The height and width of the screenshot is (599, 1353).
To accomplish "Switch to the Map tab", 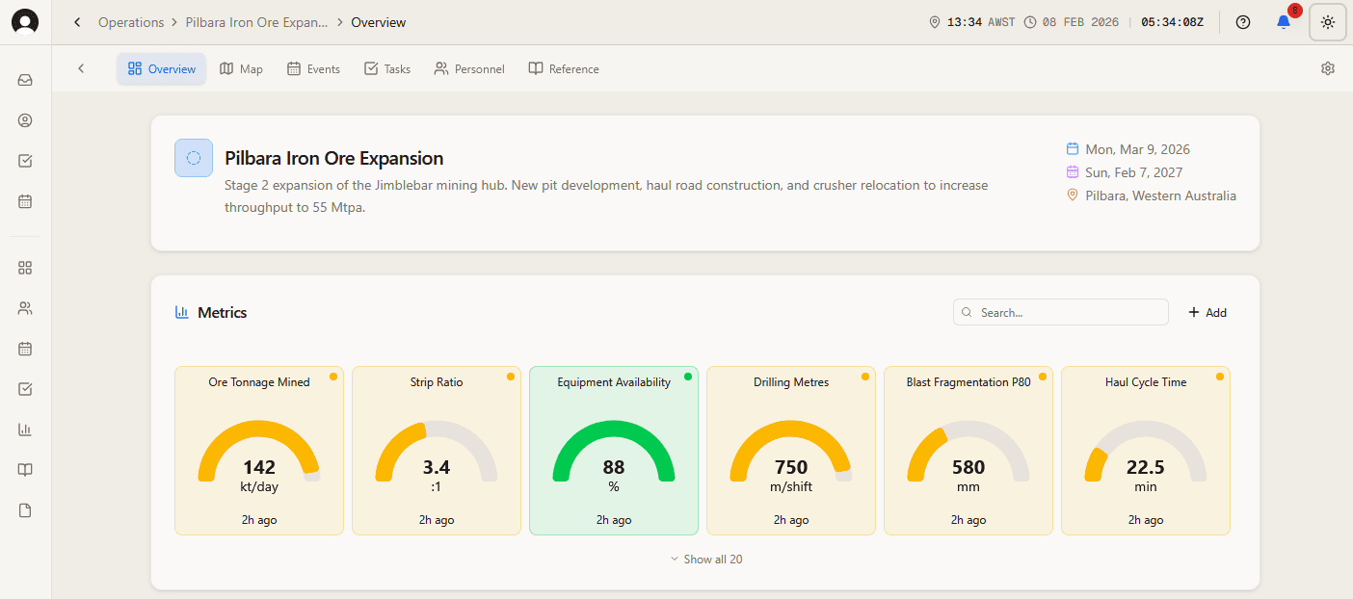I will pyautogui.click(x=241, y=68).
